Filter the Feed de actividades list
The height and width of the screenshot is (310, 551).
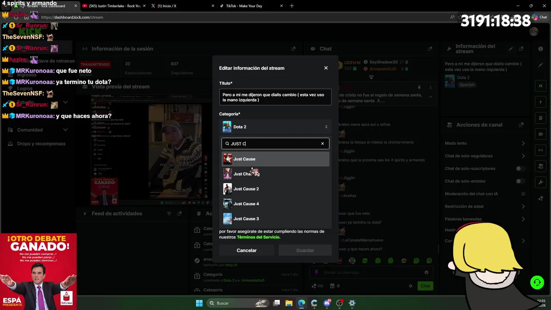pyautogui.click(x=169, y=214)
